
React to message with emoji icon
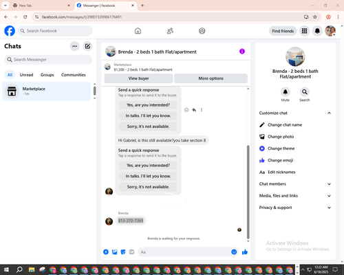click(x=186, y=110)
